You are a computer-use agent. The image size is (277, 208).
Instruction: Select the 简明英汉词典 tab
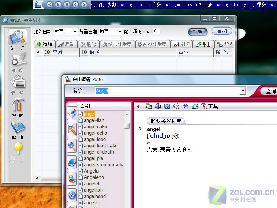click(x=166, y=121)
